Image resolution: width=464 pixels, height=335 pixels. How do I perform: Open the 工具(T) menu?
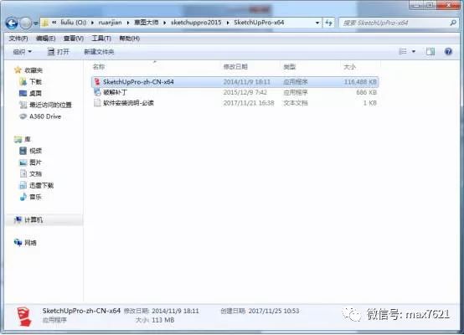(x=101, y=39)
